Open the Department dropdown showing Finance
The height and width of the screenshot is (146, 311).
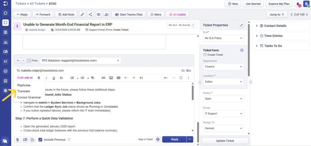point(223,67)
